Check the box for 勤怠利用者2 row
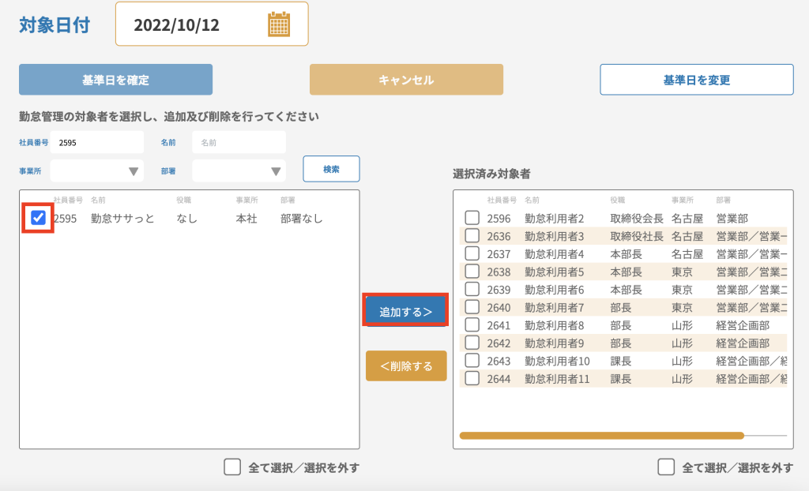This screenshot has width=809, height=491. pos(472,218)
